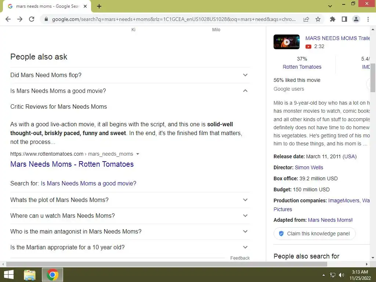This screenshot has height=282, width=376.
Task: Click horizontal scrollbar right arrow
Action: point(367,264)
